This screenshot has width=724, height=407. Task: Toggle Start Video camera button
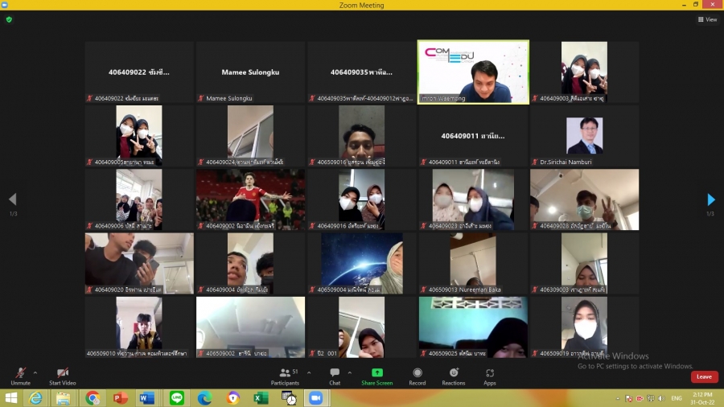(62, 373)
